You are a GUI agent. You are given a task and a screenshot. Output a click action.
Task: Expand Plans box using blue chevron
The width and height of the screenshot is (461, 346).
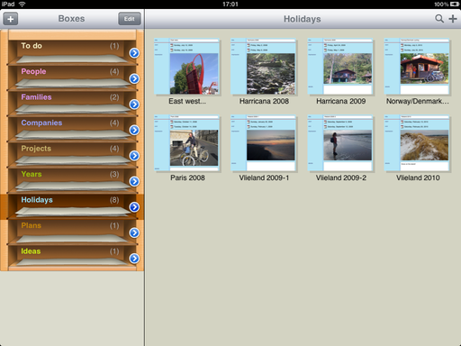click(x=134, y=232)
